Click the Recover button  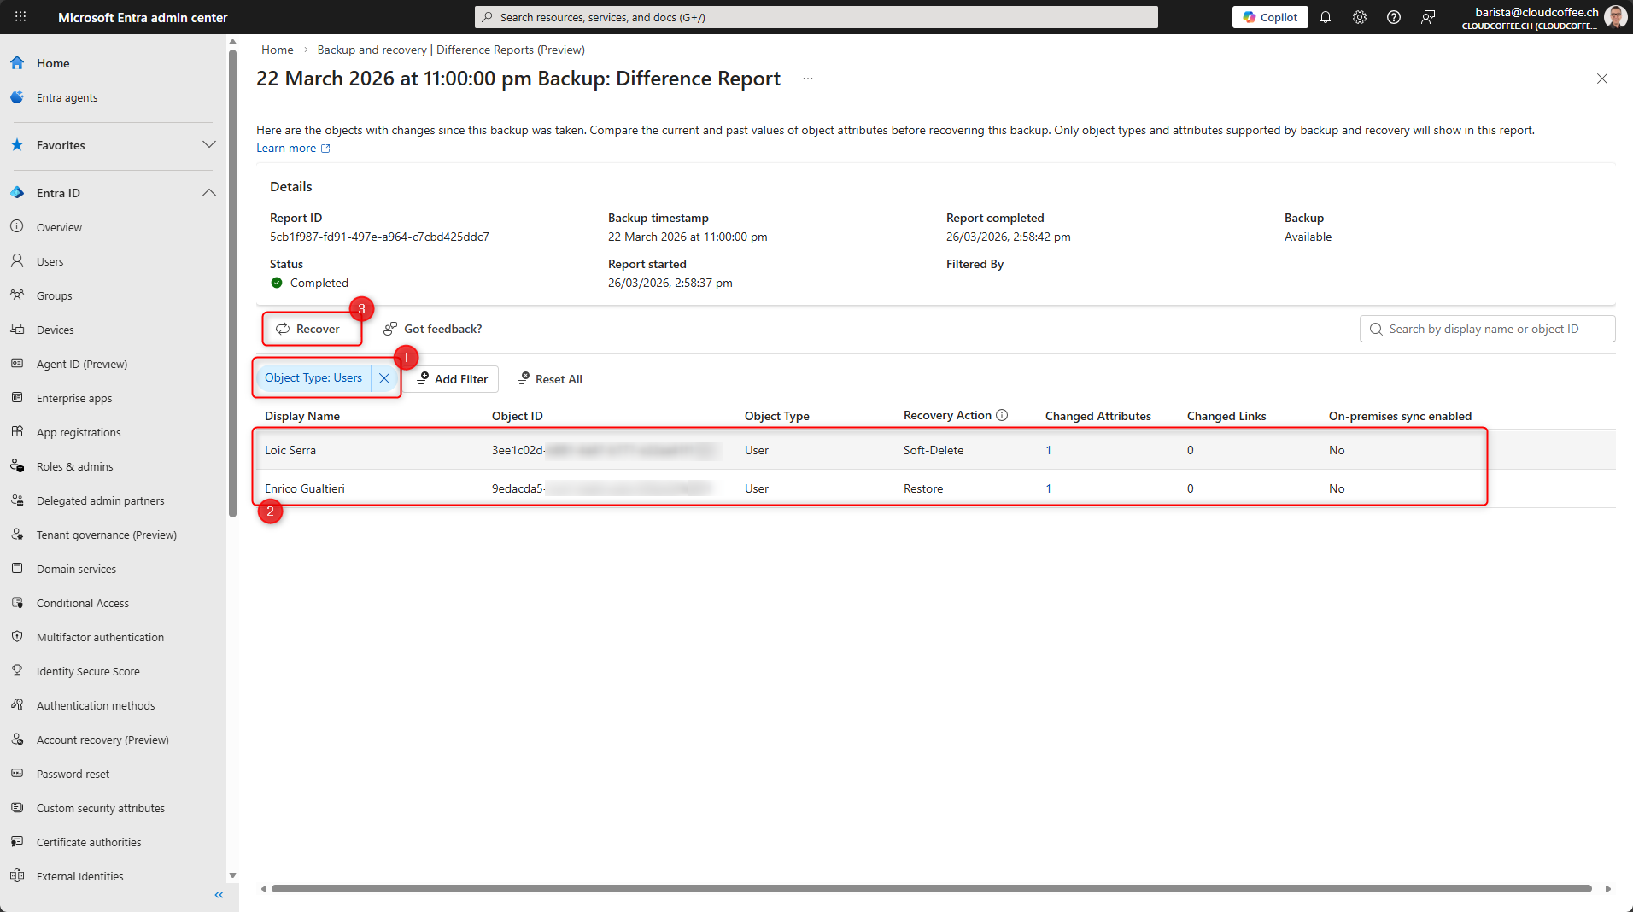click(x=308, y=329)
